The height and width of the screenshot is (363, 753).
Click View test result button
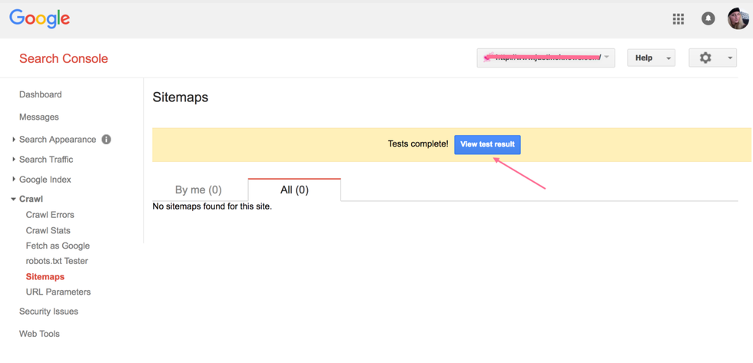487,144
